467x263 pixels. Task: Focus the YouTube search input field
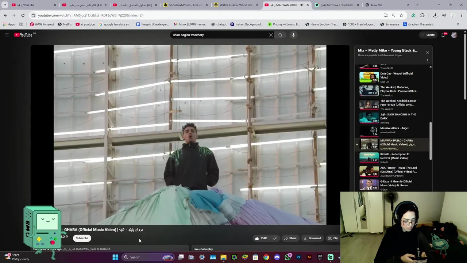coord(219,35)
